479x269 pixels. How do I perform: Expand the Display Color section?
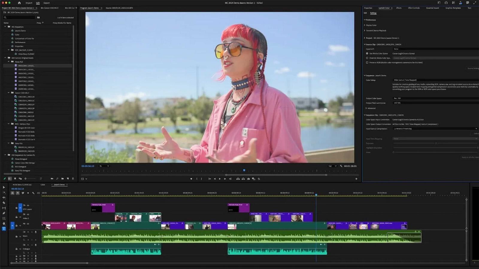pyautogui.click(x=364, y=25)
